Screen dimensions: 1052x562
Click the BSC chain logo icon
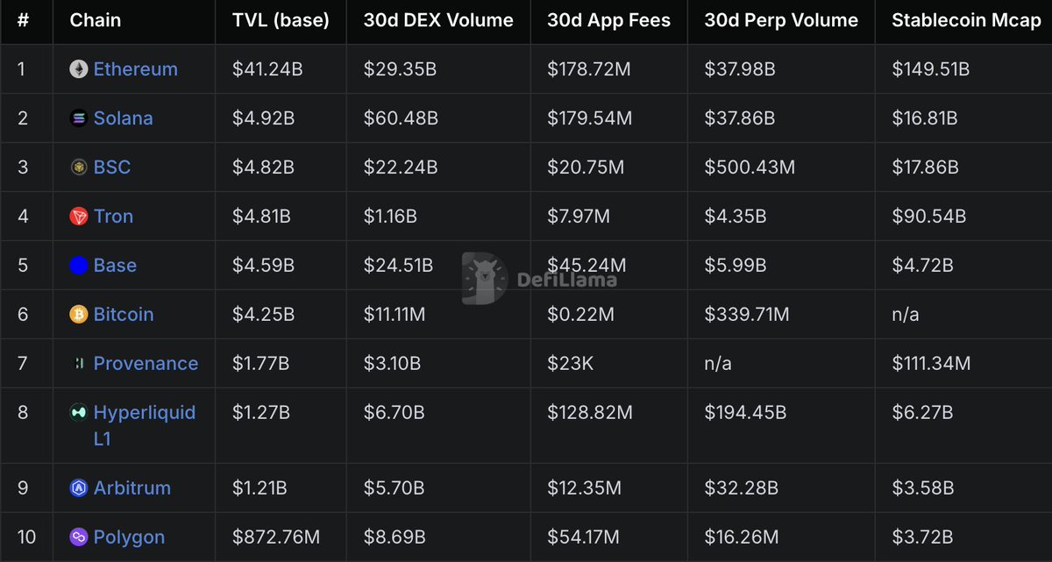79,167
